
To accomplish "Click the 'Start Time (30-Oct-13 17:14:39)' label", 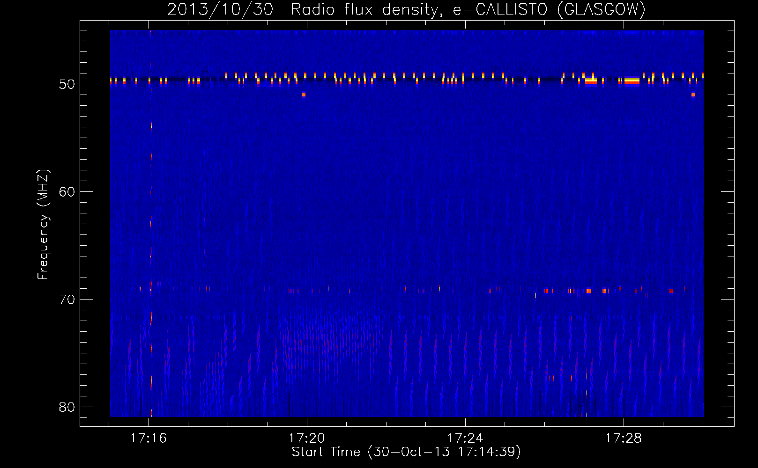I will (406, 452).
